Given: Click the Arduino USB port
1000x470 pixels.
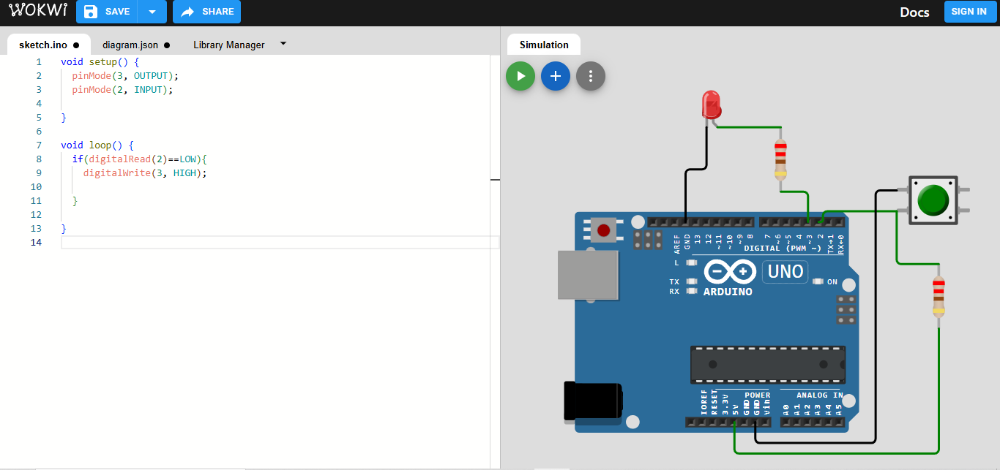Looking at the screenshot, I should click(x=587, y=275).
